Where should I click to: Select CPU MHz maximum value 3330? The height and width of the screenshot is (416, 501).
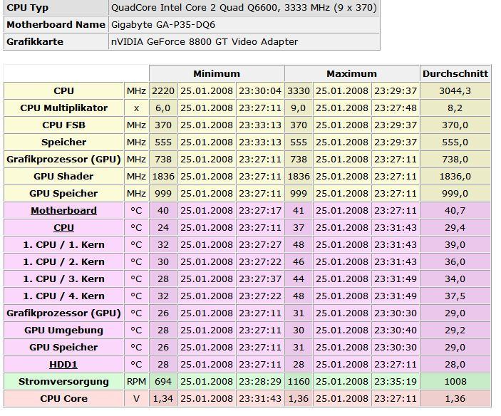click(299, 91)
